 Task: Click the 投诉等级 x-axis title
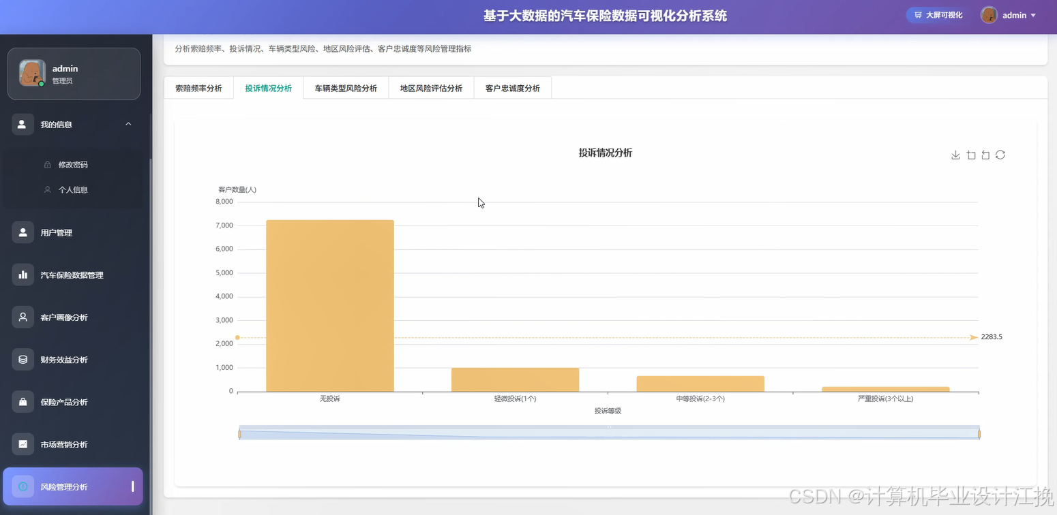(608, 411)
